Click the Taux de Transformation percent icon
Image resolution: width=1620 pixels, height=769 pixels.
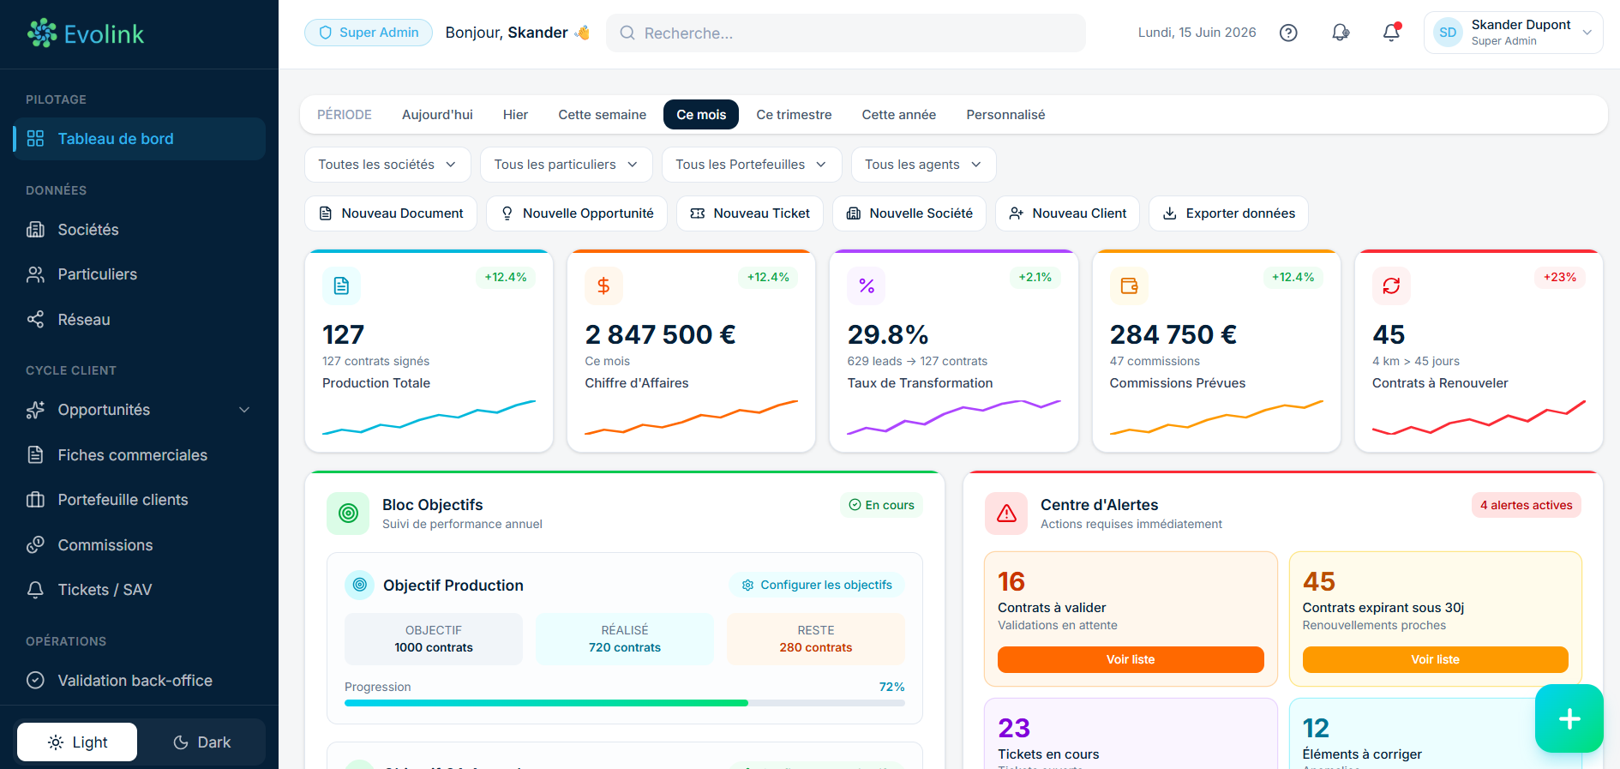point(867,285)
